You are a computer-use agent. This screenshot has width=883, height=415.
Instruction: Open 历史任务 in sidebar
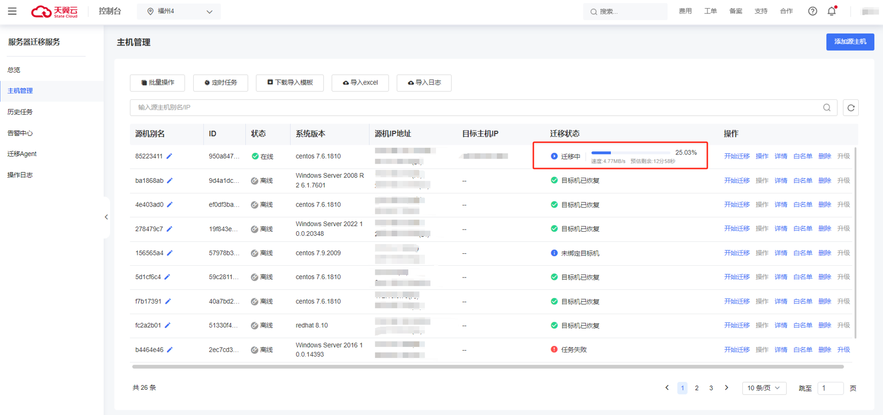(x=20, y=112)
